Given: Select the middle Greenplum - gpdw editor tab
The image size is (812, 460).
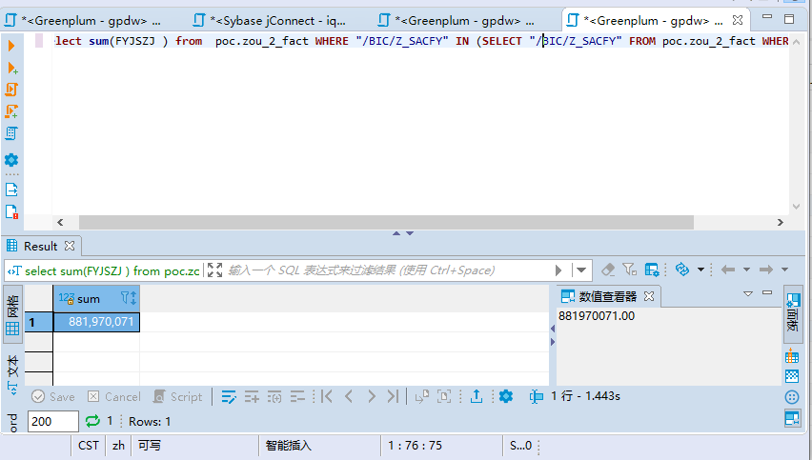Looking at the screenshot, I should point(457,21).
